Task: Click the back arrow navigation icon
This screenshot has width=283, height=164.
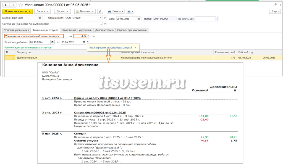Action: point(6,5)
